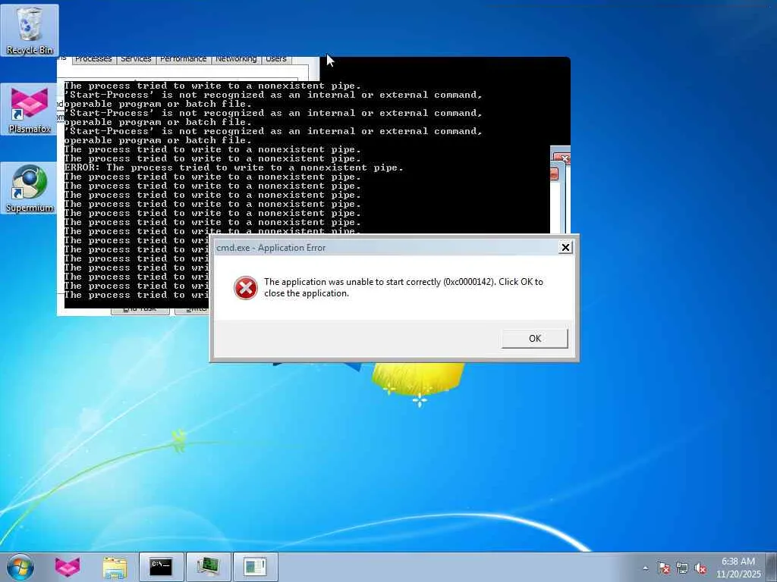Switch to Task Manager Processes tab
The image size is (777, 582).
click(x=93, y=59)
